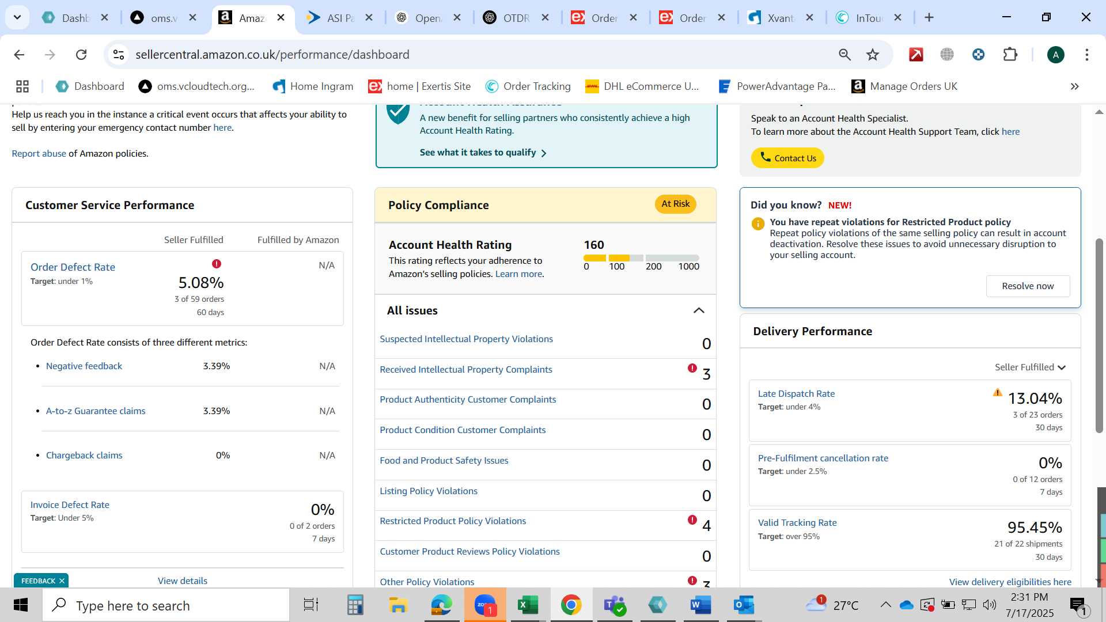Open File Explorer from the taskbar
This screenshot has height=622, width=1106.
[x=398, y=605]
